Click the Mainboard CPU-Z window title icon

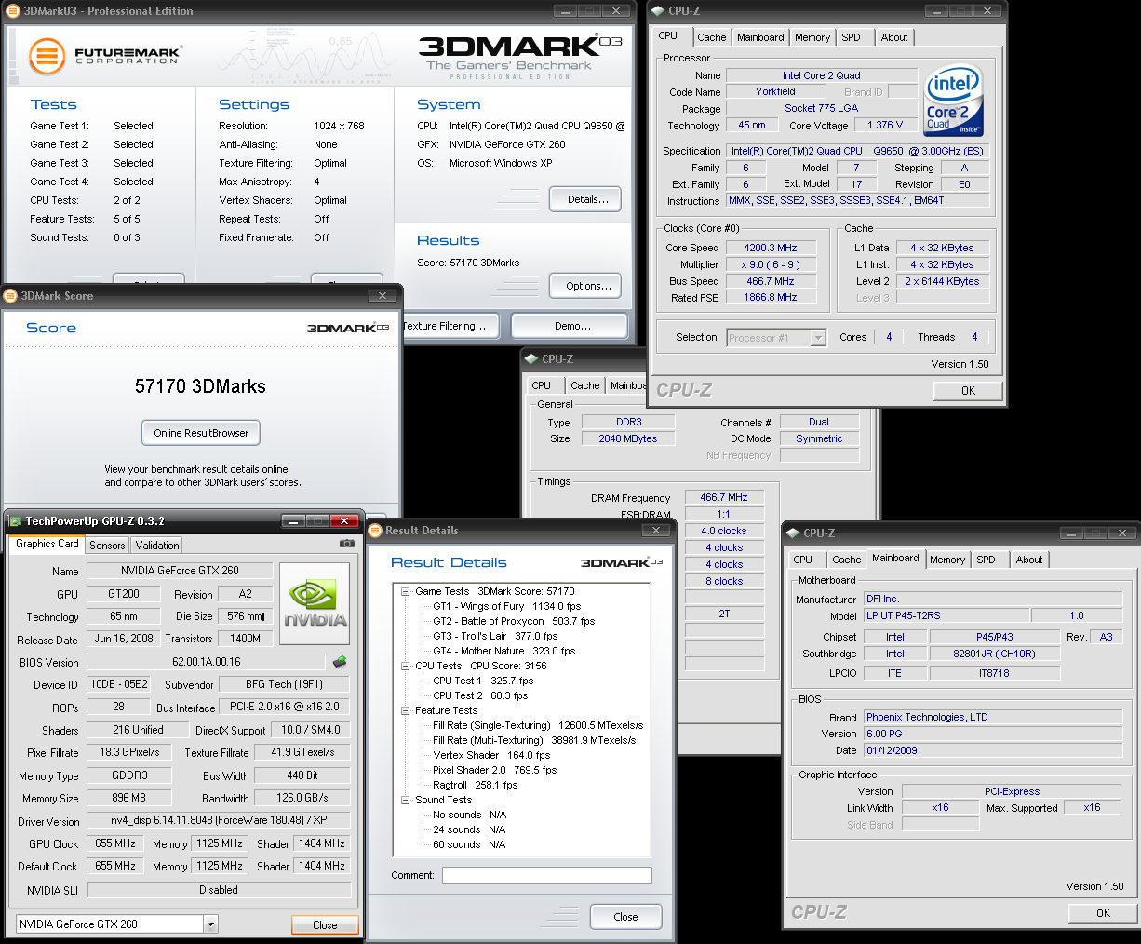(x=793, y=533)
